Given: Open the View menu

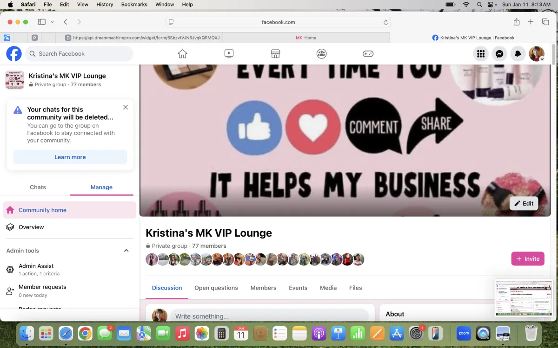Looking at the screenshot, I should [82, 4].
